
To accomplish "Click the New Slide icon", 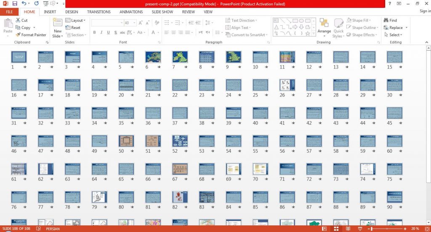I will [57, 23].
